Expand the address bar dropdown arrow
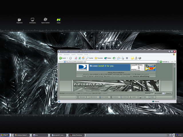This screenshot has width=183, height=137. [x=158, y=62]
